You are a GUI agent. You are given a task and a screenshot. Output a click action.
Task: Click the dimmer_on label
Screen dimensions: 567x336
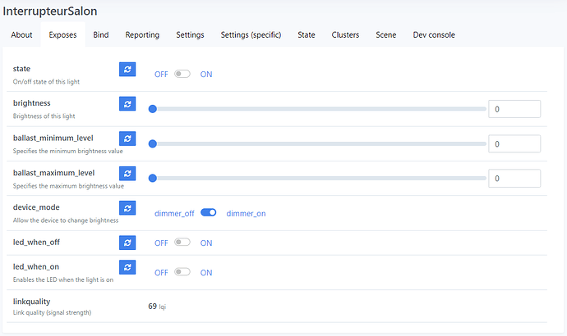246,213
